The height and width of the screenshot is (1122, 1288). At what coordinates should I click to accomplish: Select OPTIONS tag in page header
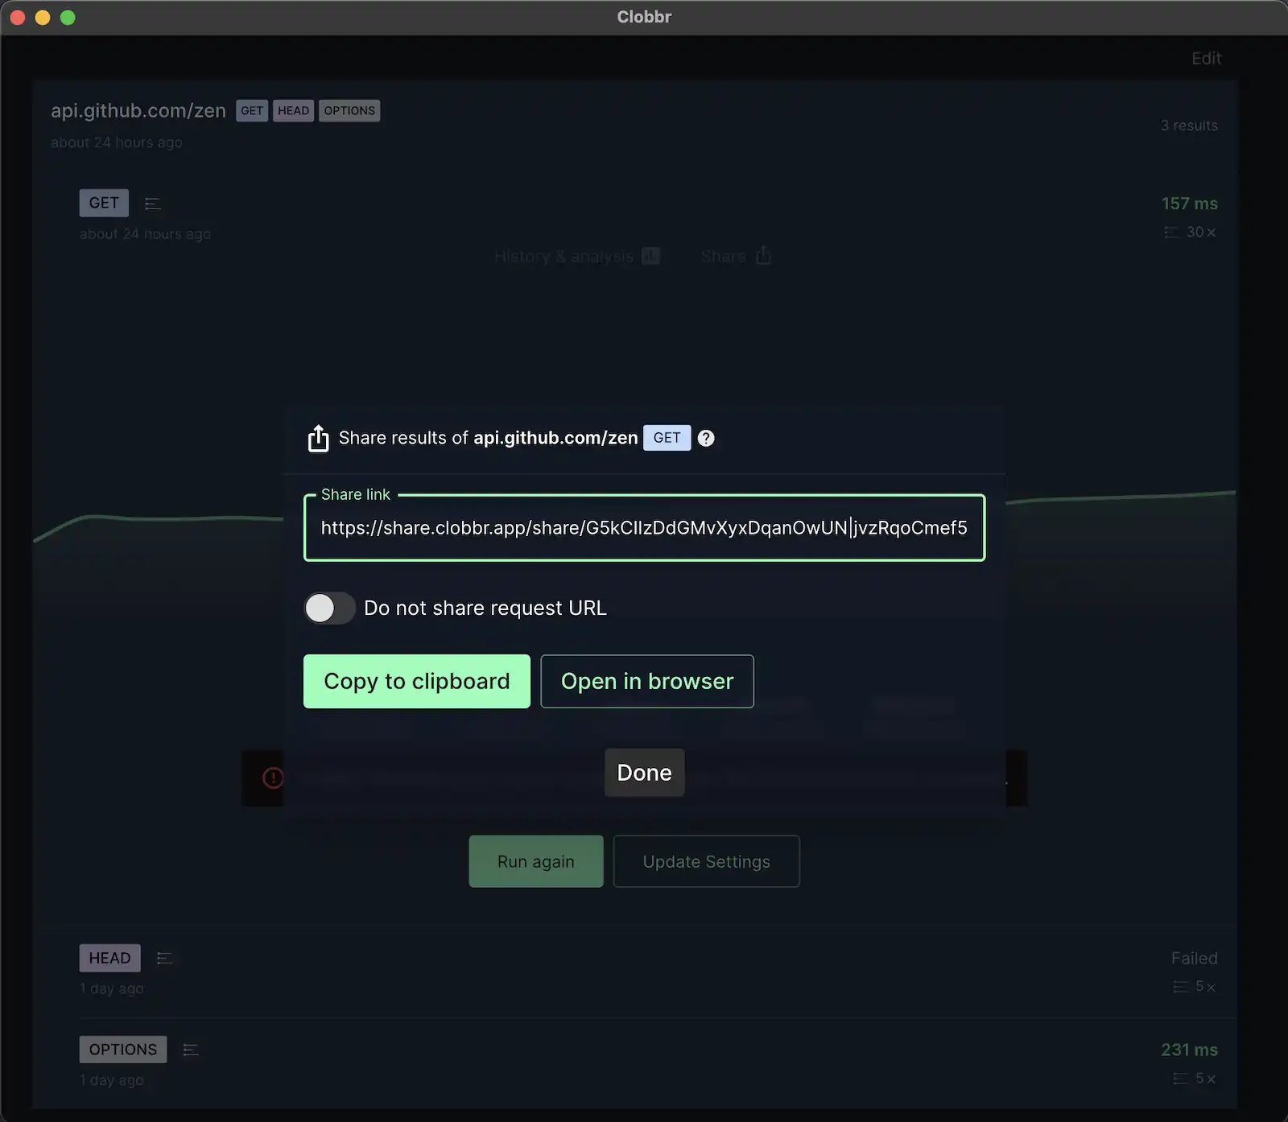tap(349, 111)
